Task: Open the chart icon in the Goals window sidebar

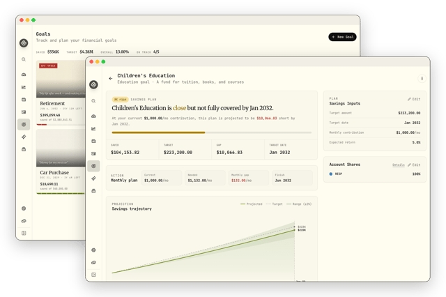Action: pyautogui.click(x=24, y=87)
